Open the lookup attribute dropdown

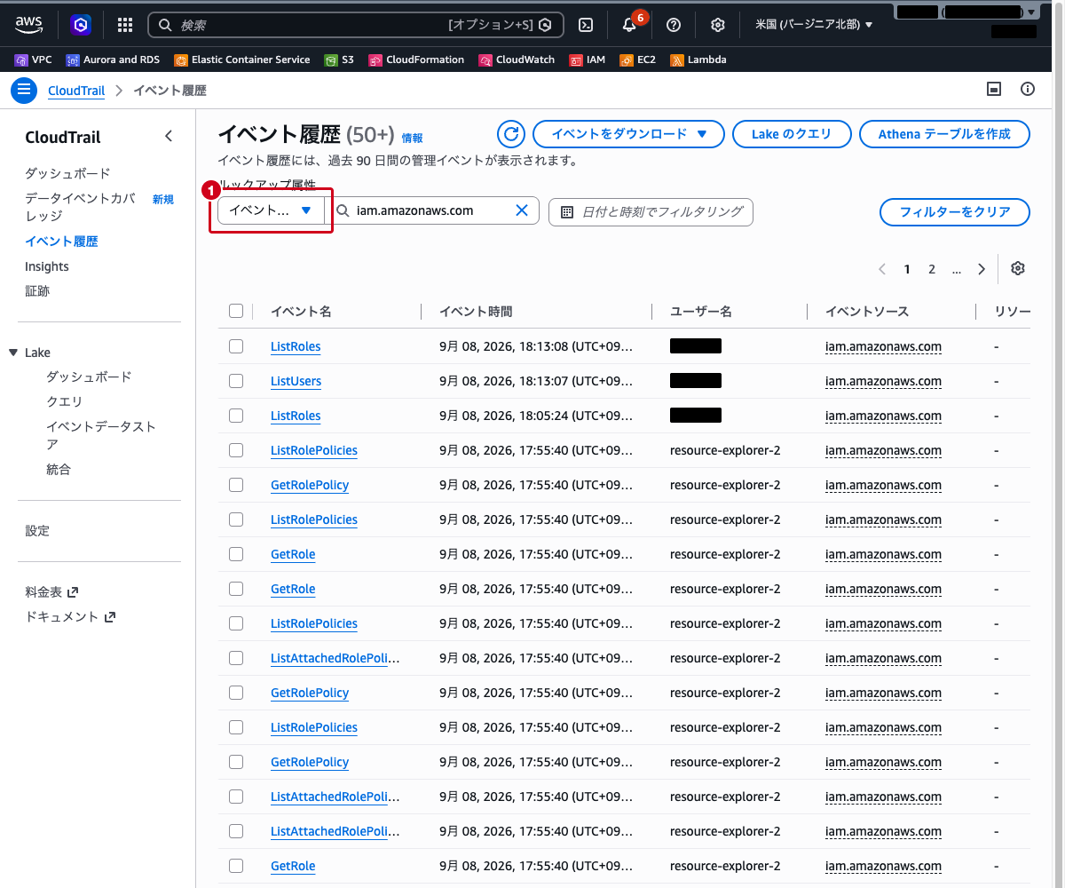(x=271, y=210)
